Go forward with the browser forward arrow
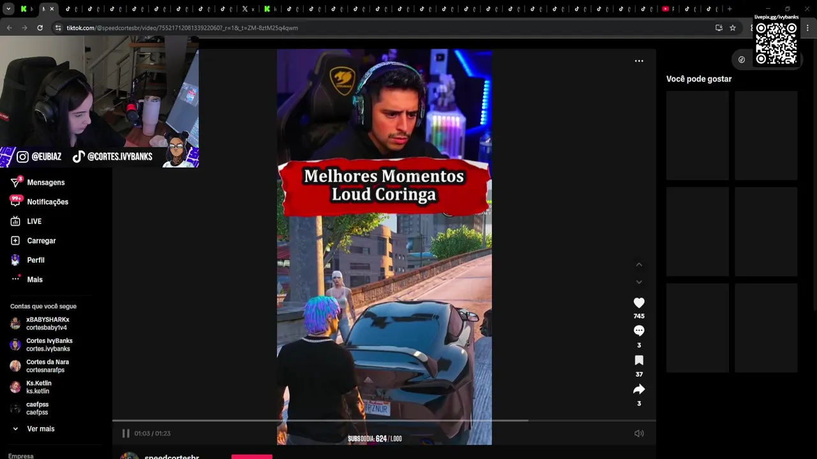The width and height of the screenshot is (817, 459). [24, 28]
